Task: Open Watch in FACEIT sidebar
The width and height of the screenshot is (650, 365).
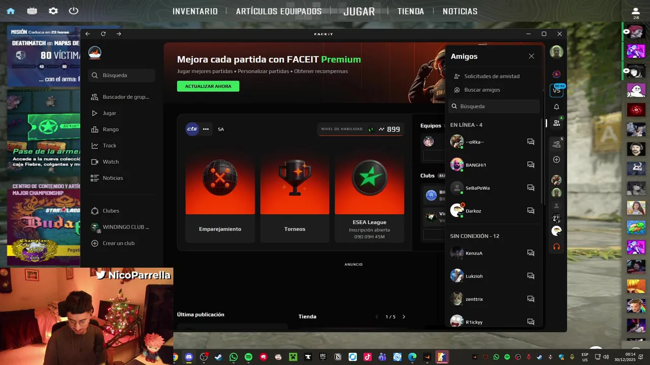Action: click(121, 162)
